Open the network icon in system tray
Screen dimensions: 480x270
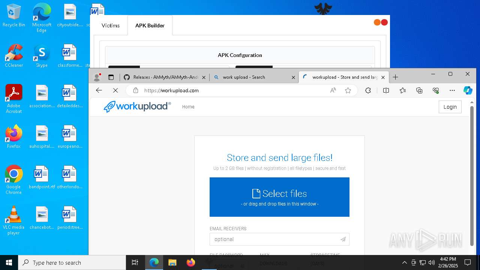tap(423, 262)
